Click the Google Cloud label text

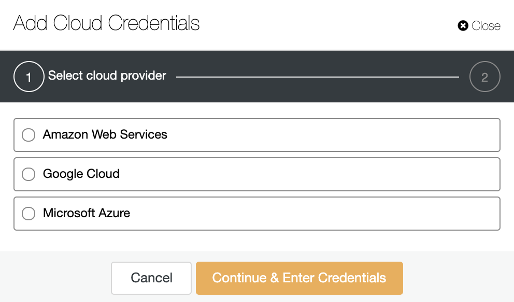pyautogui.click(x=81, y=174)
